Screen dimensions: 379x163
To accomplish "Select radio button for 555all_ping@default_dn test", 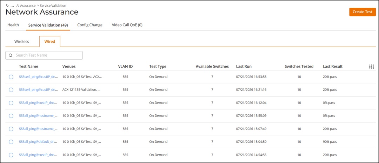I will tap(11, 142).
